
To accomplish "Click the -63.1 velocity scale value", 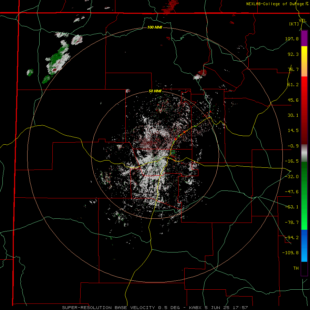I will point(292,207).
